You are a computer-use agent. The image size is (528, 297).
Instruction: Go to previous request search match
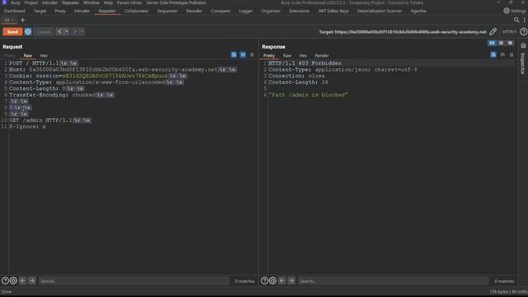pos(22,280)
